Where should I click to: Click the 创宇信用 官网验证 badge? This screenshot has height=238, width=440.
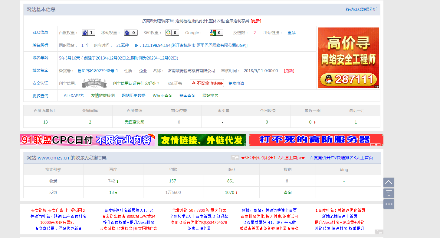click(x=94, y=83)
